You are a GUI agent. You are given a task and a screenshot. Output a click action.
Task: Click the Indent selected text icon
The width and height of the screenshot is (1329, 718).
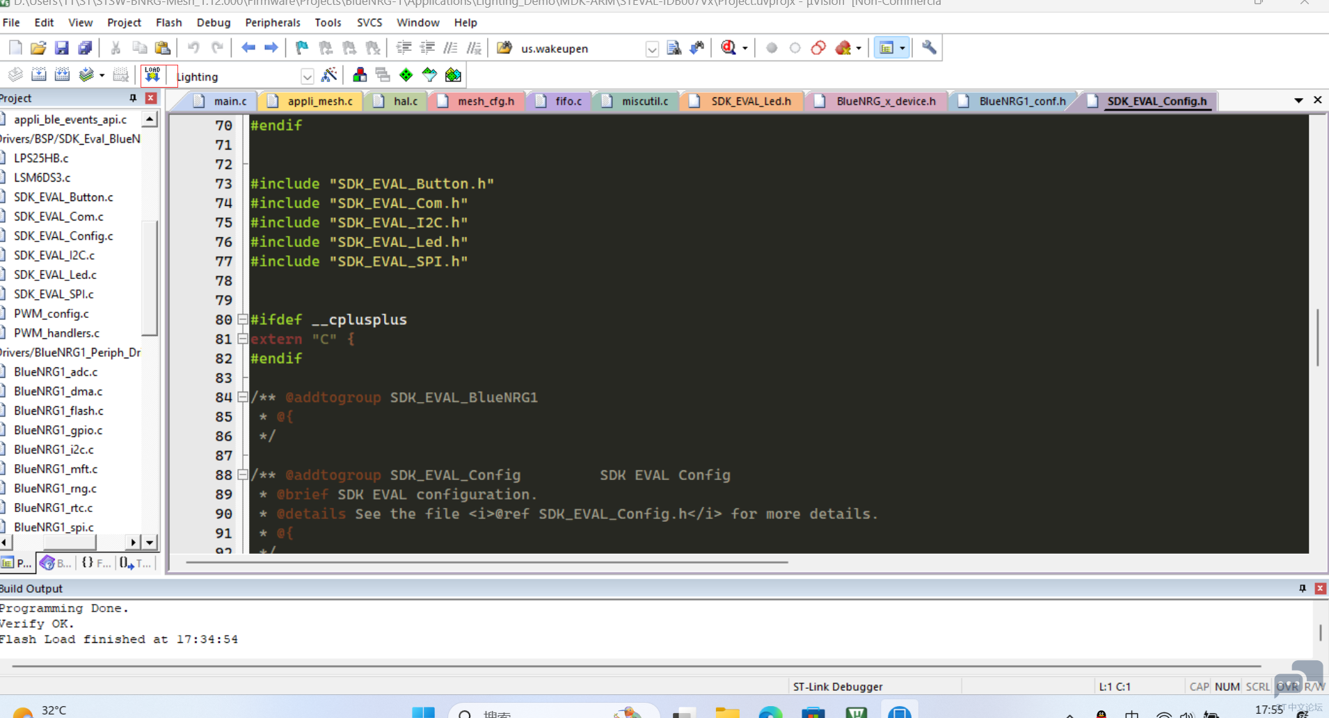click(404, 48)
